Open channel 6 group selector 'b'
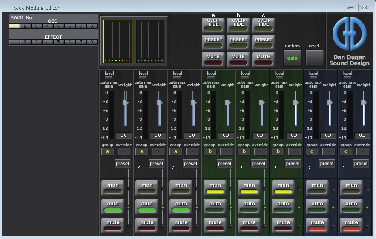376x239 pixels. point(278,151)
